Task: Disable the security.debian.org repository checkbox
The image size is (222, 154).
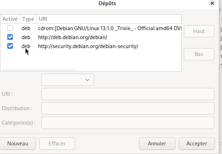Action: [x=10, y=46]
